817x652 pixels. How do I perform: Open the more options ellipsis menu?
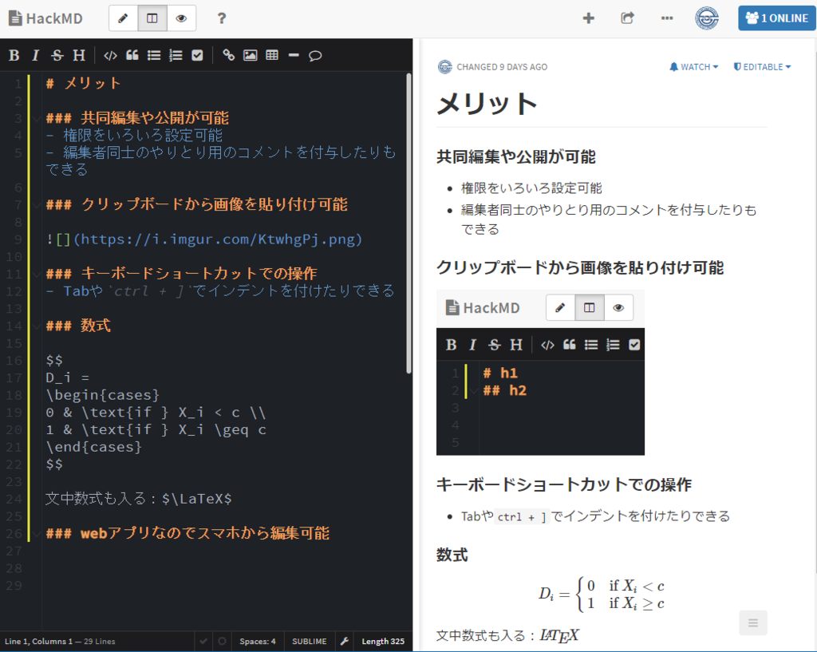667,18
